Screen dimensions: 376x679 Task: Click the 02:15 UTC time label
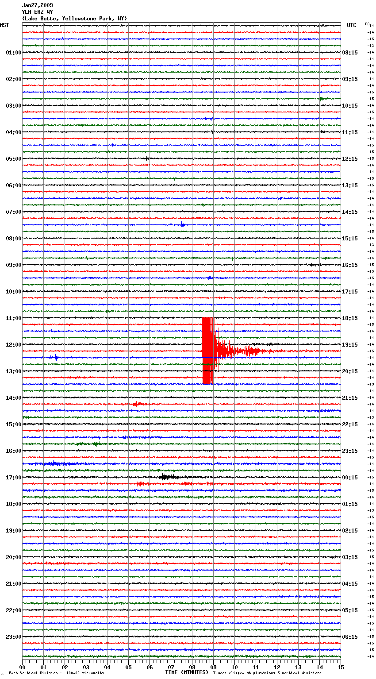pos(350,531)
